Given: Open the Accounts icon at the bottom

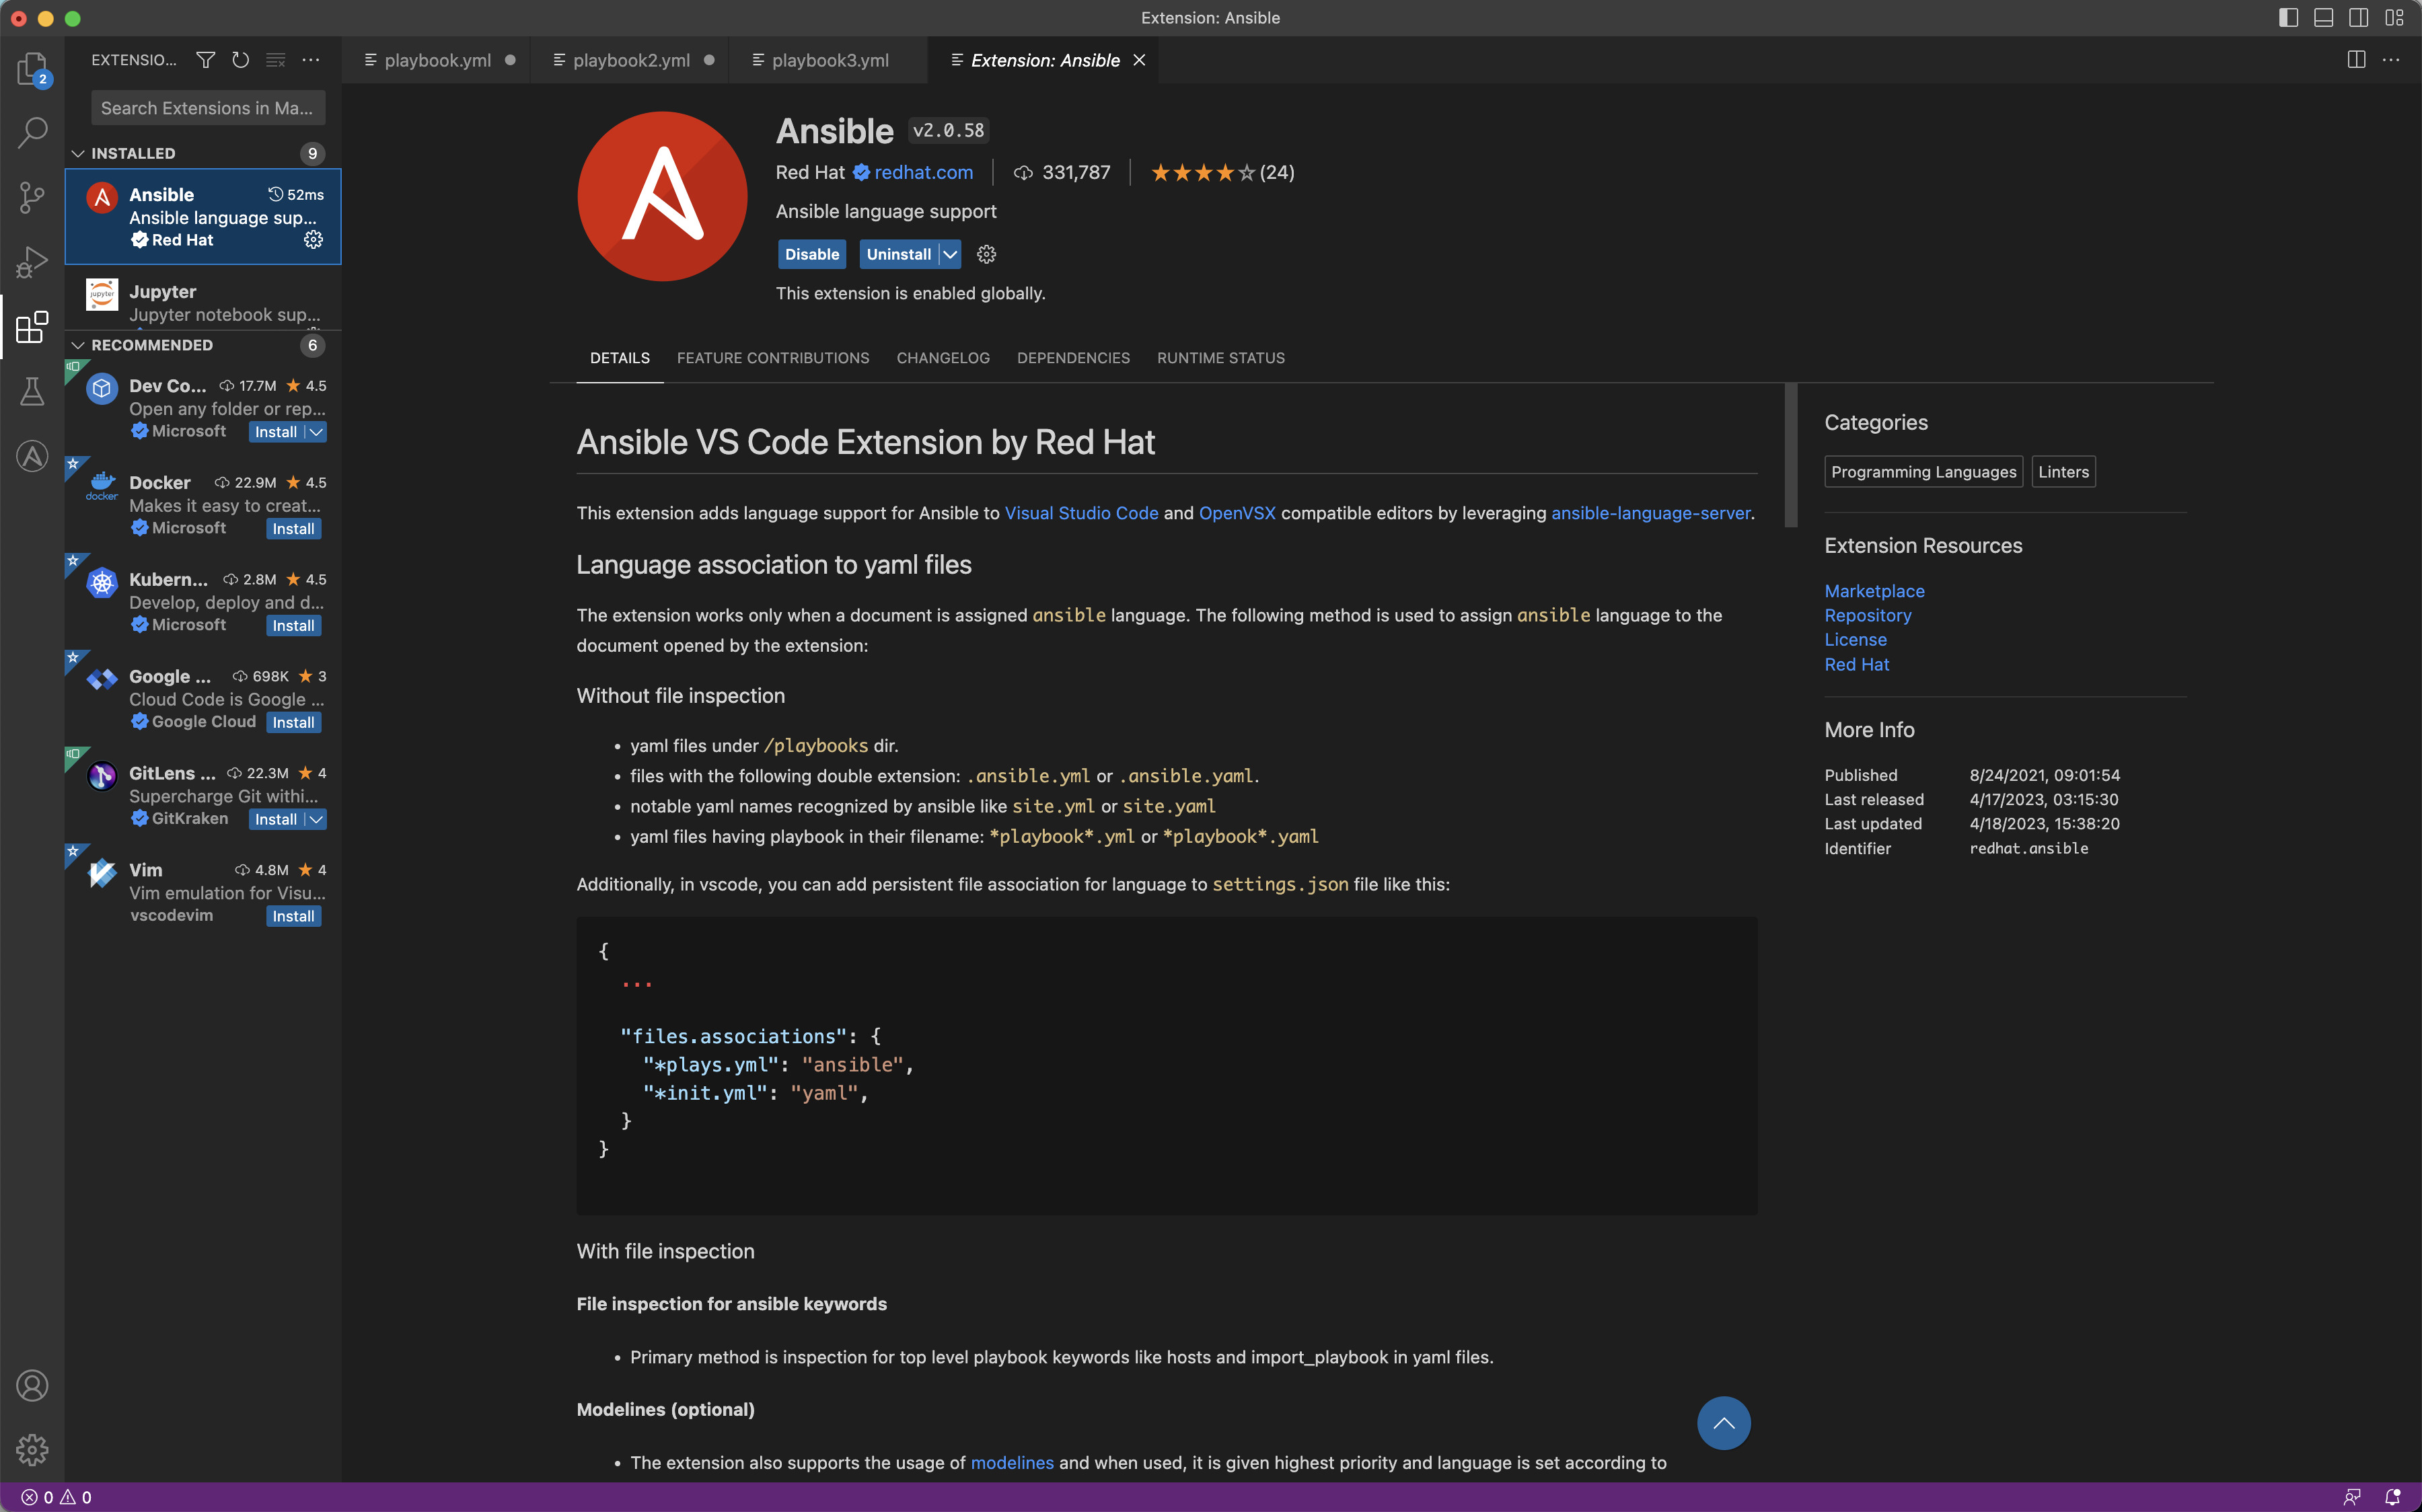Looking at the screenshot, I should [32, 1386].
